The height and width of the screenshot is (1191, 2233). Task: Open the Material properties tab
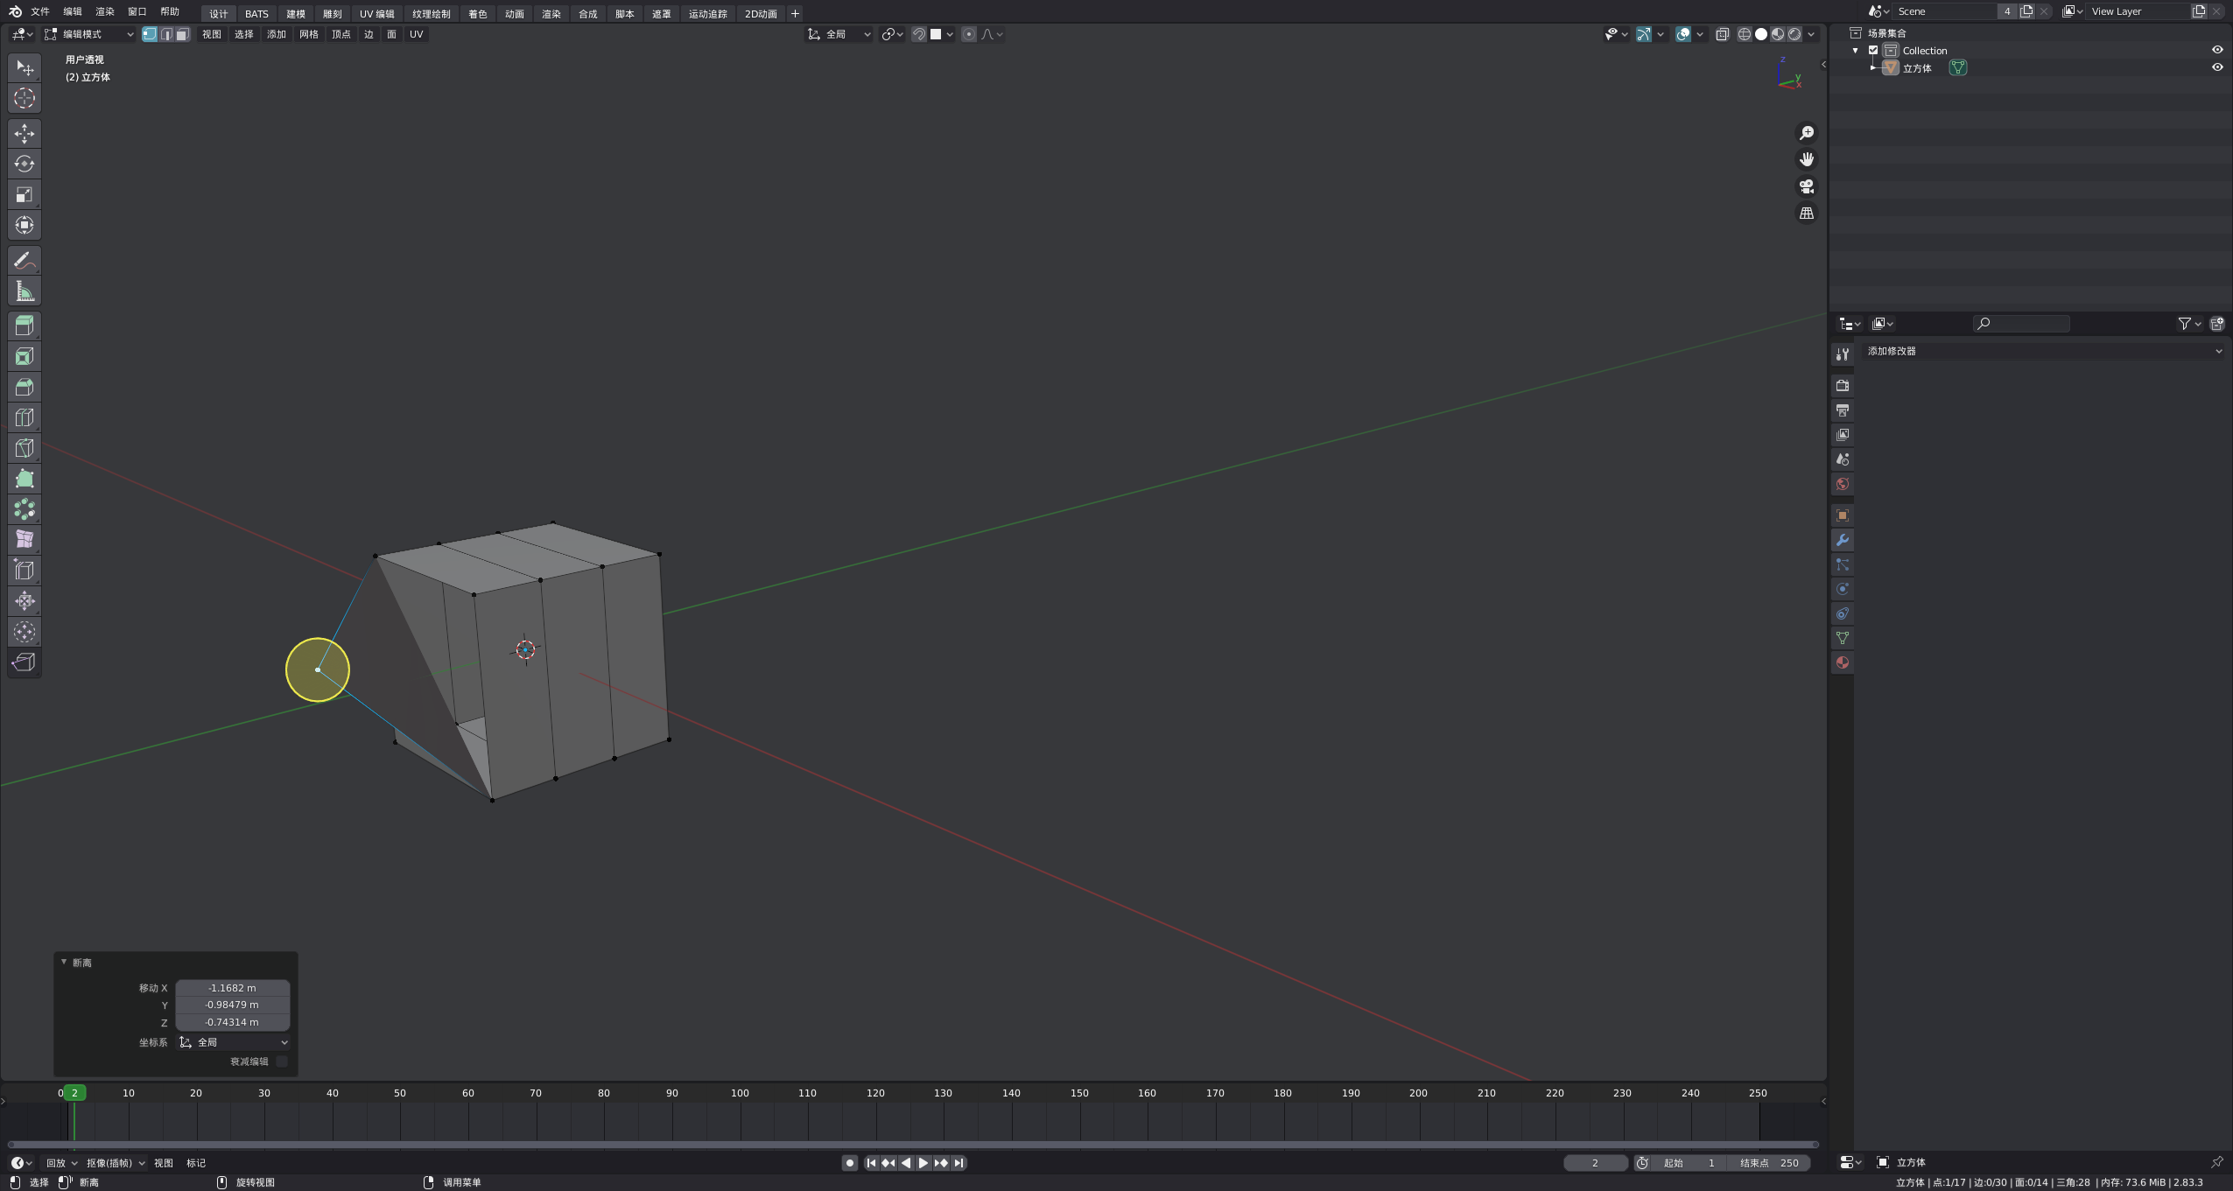[1843, 662]
